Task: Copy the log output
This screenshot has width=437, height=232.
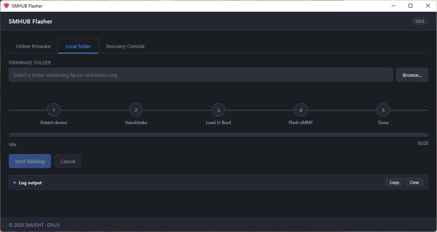Action: (x=394, y=182)
